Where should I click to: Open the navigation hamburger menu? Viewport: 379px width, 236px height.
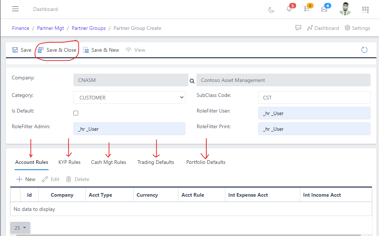point(15,9)
